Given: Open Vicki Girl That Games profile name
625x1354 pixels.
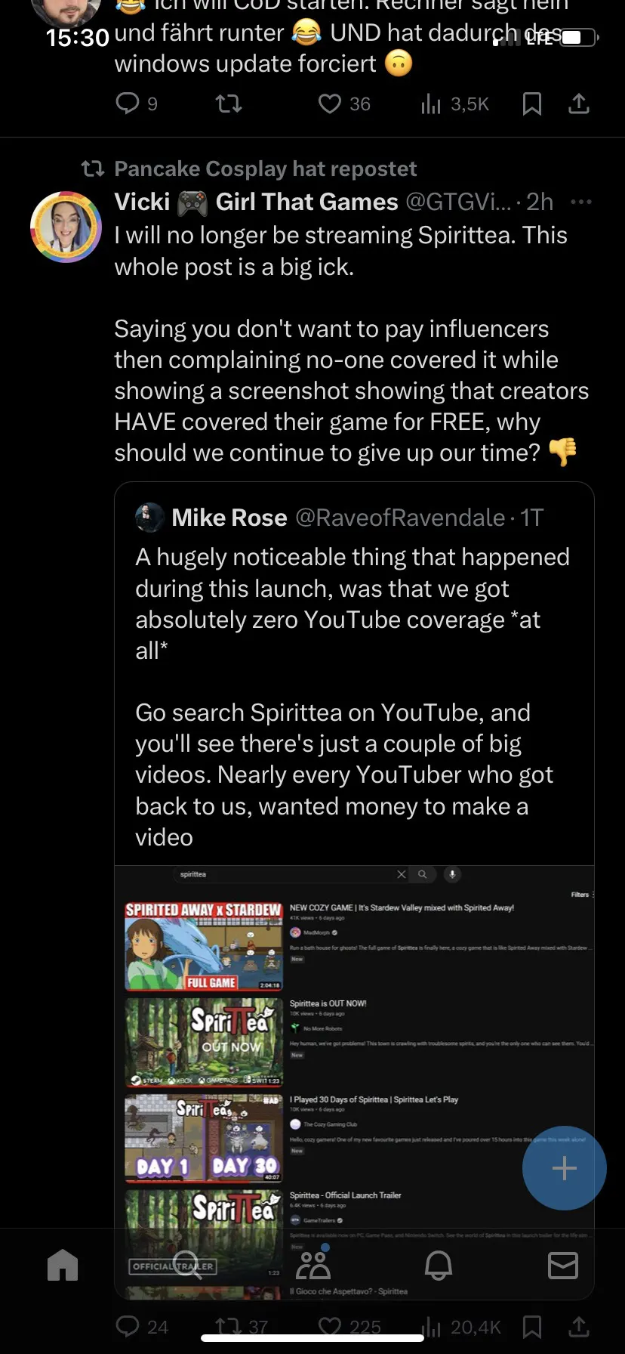Looking at the screenshot, I should click(x=256, y=202).
